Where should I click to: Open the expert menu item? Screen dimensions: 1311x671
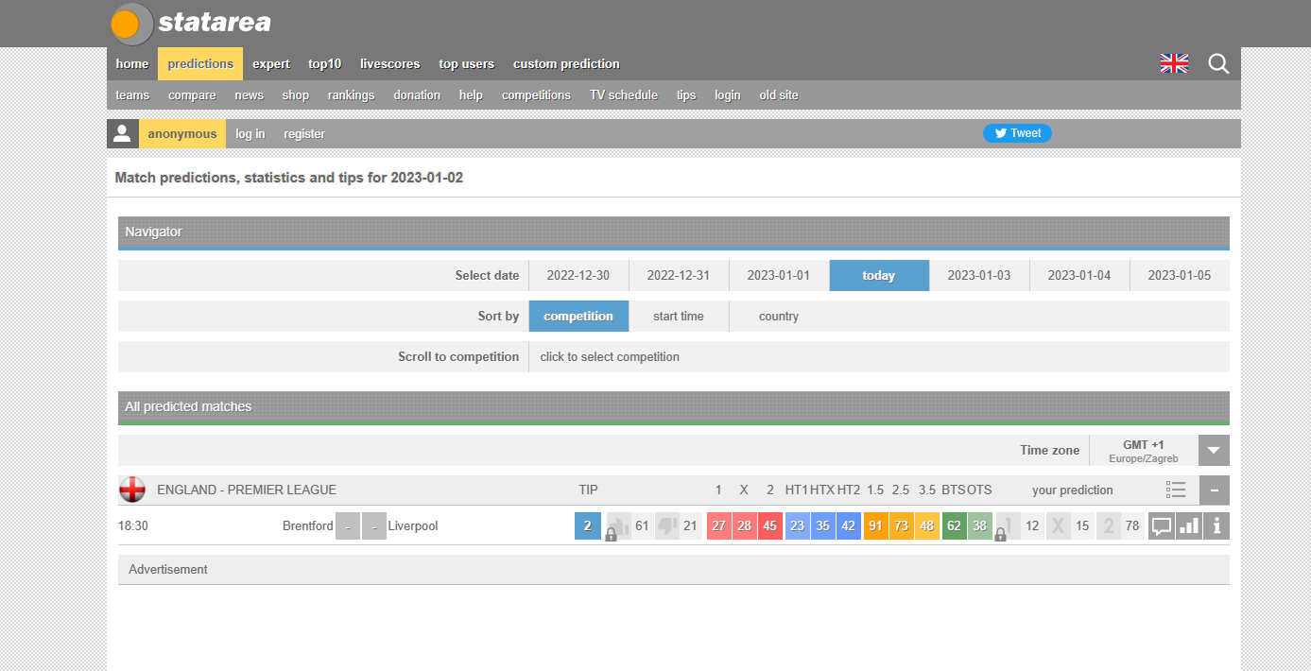[271, 63]
